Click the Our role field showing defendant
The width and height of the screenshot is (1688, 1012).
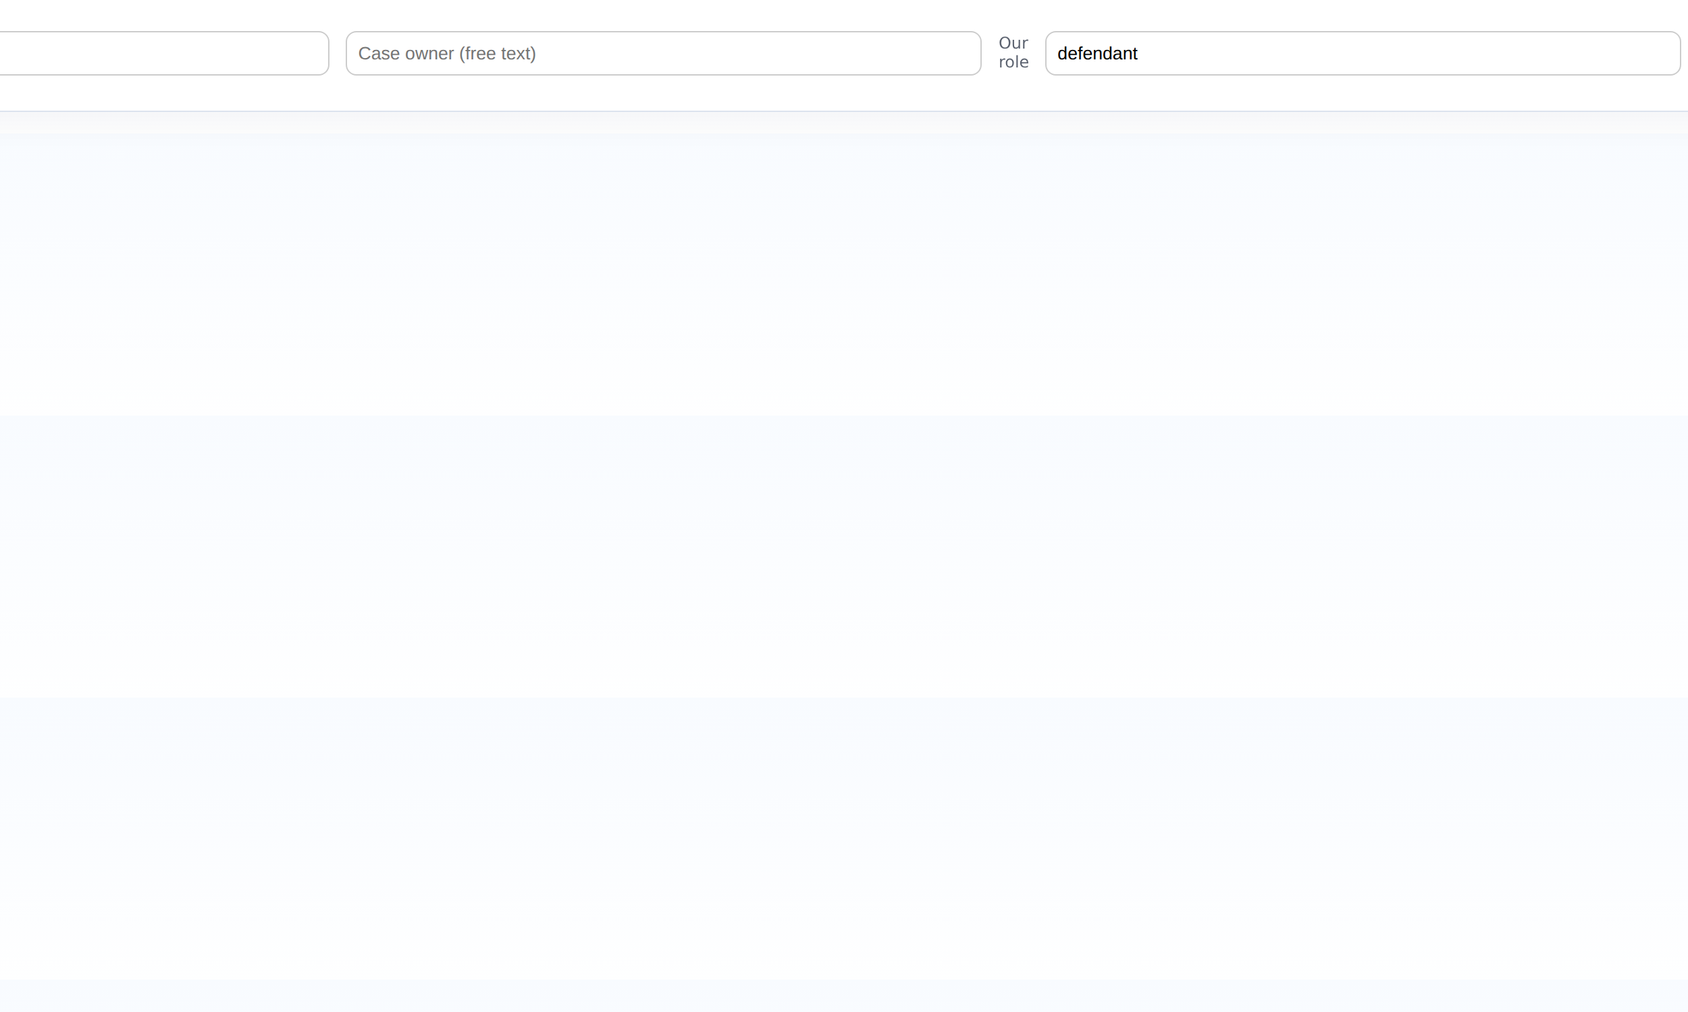[x=1363, y=53]
